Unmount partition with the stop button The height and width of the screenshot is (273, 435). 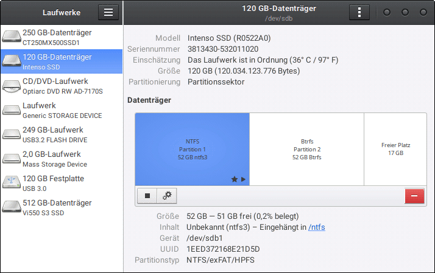click(147, 196)
